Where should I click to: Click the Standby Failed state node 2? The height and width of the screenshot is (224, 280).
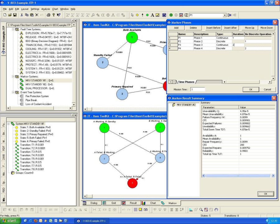pos(102,62)
